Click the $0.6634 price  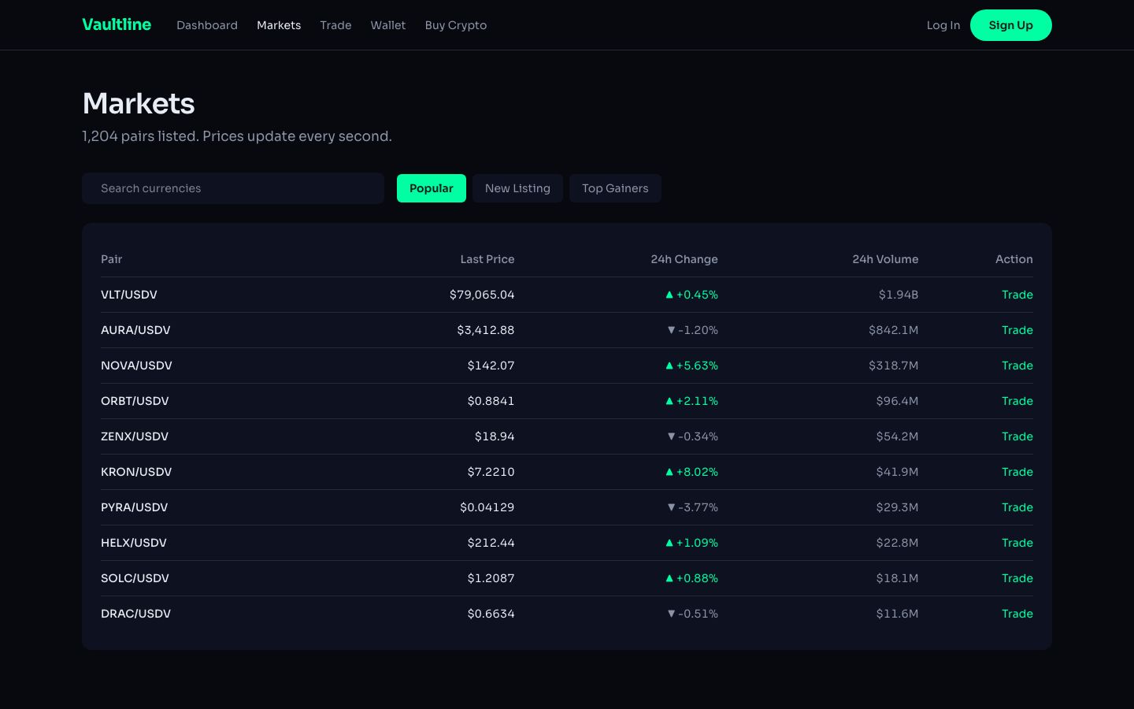(x=491, y=614)
